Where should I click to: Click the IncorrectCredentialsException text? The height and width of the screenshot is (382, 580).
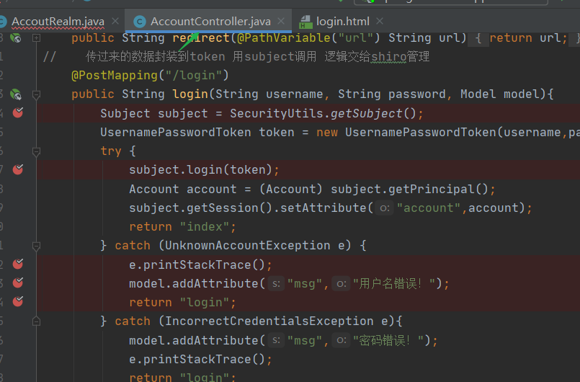click(269, 321)
